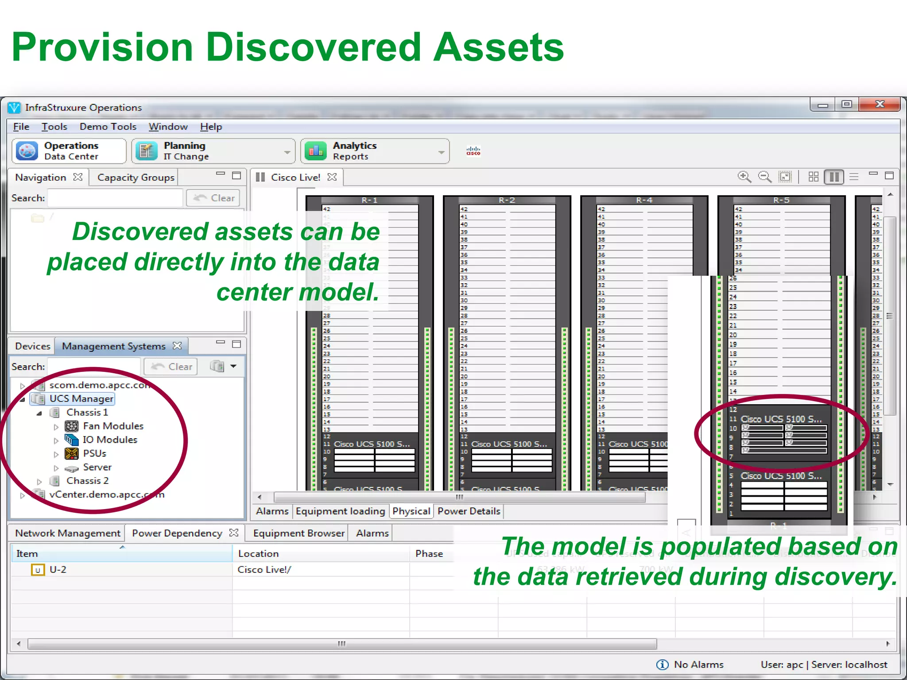The width and height of the screenshot is (907, 680).
Task: Open the Network Management tab
Action: (x=67, y=533)
